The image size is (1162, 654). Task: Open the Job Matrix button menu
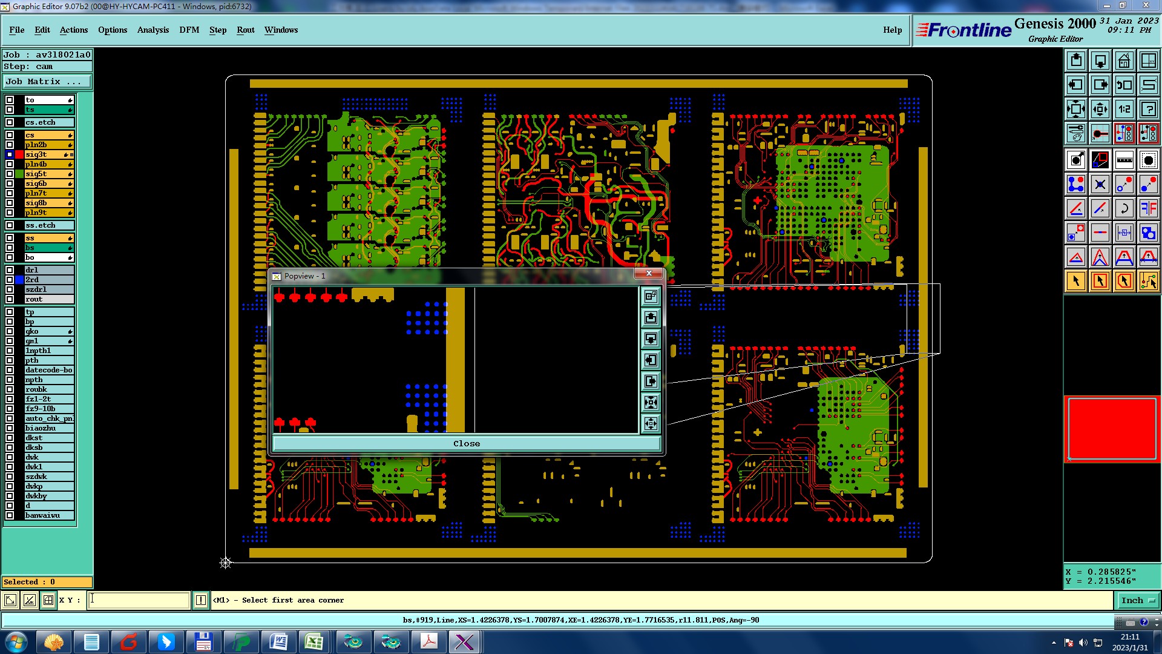pos(47,81)
